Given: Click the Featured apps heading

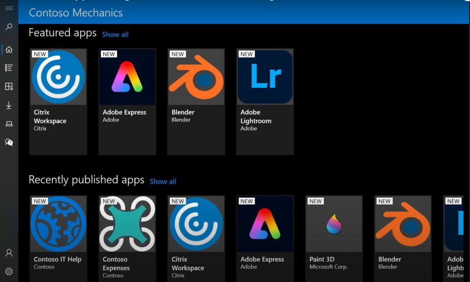Looking at the screenshot, I should 62,33.
